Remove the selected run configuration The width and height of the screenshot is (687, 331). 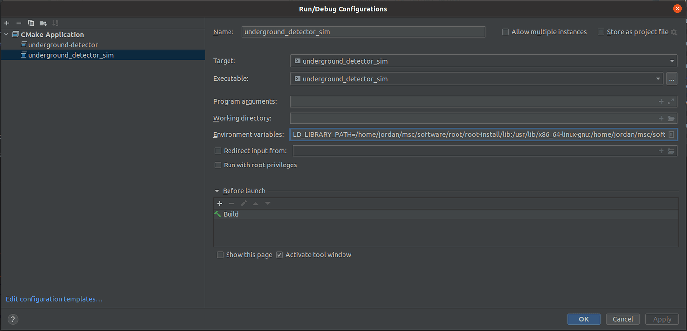pos(18,23)
